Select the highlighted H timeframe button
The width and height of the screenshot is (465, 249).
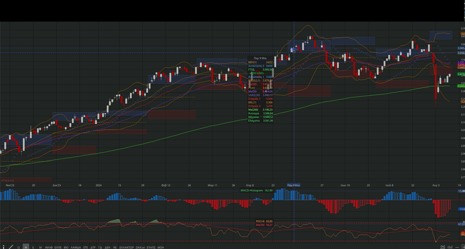click(26, 247)
